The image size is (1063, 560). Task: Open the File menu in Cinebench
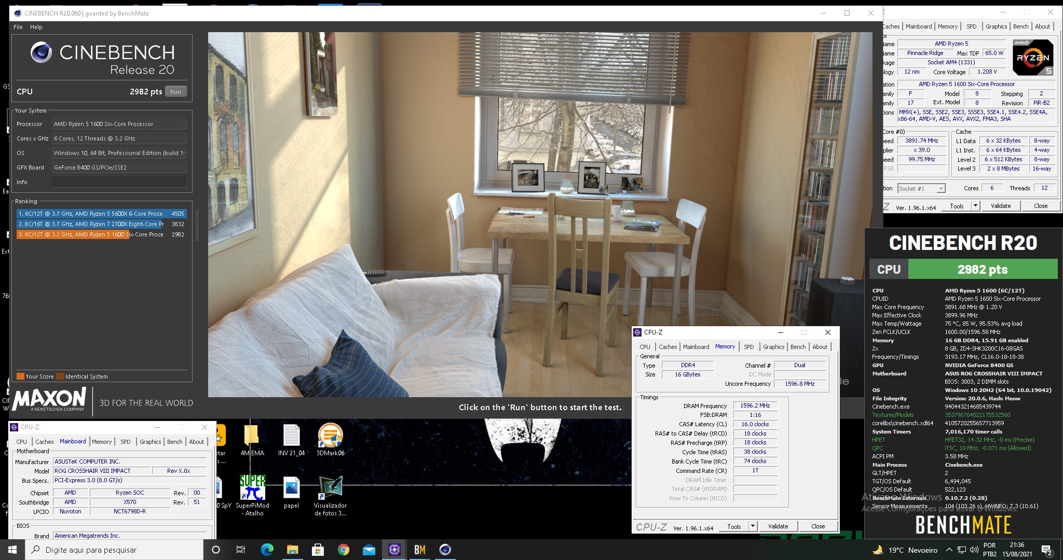pos(18,27)
